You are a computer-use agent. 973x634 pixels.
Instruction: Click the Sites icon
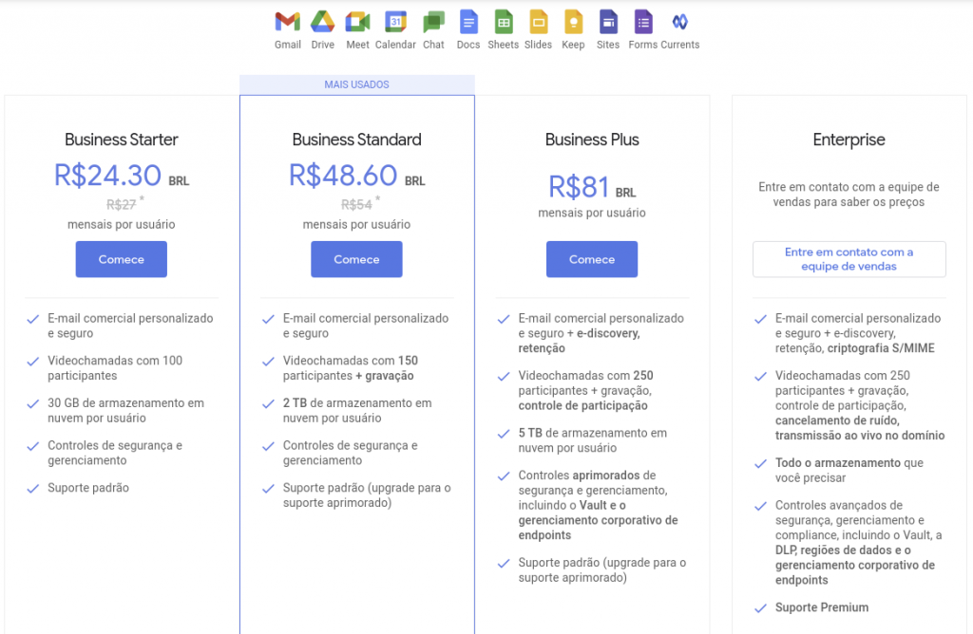608,23
